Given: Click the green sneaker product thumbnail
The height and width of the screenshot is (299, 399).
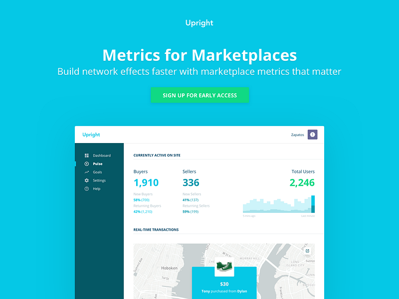Looking at the screenshot, I should point(224,267).
